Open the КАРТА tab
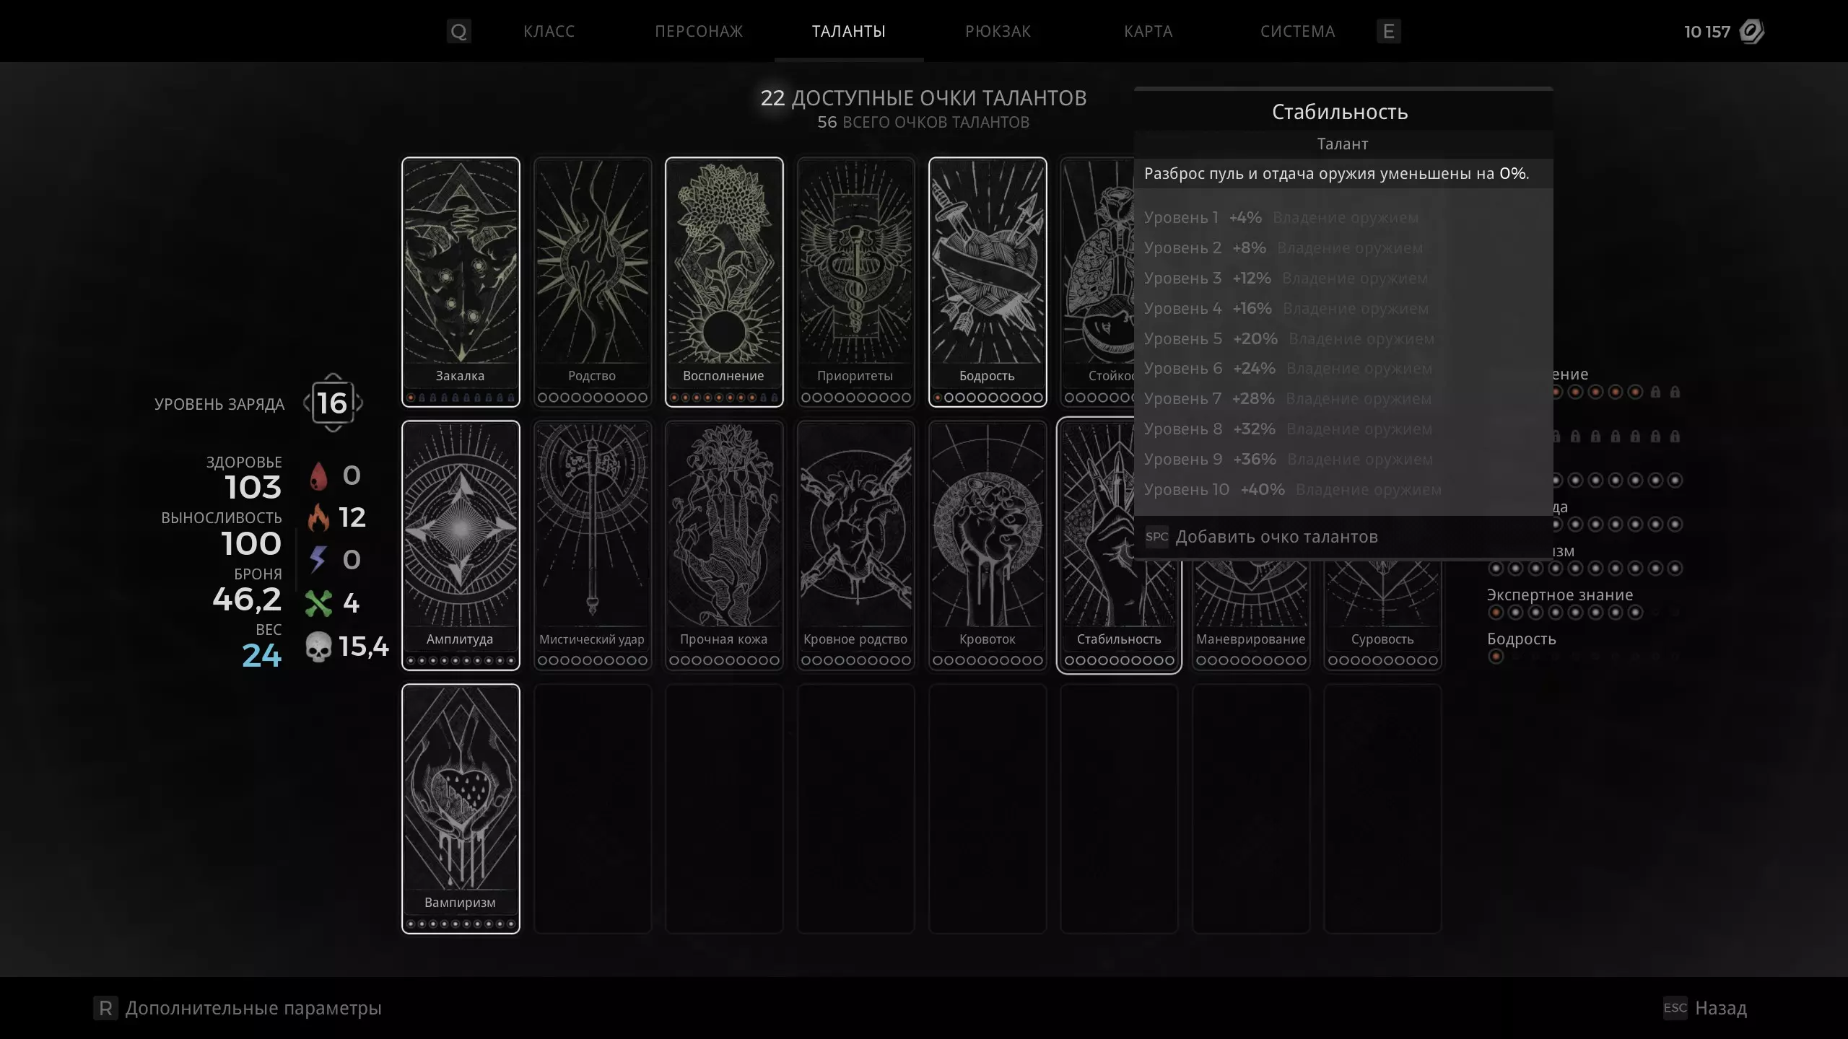 [1149, 31]
